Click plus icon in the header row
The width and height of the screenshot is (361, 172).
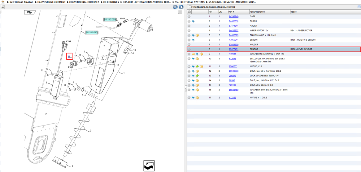(189, 12)
